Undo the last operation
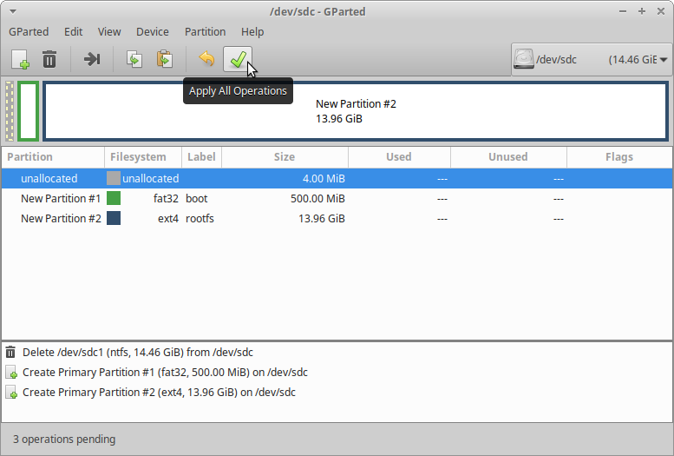The image size is (674, 456). click(x=206, y=59)
